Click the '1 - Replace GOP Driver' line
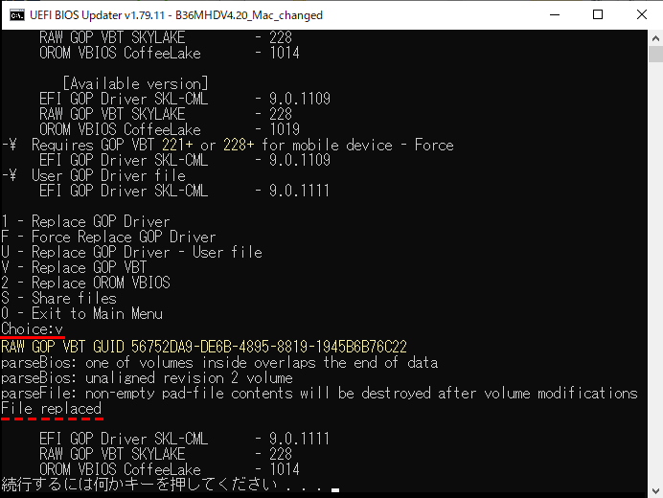The width and height of the screenshot is (663, 498). pyautogui.click(x=85, y=221)
